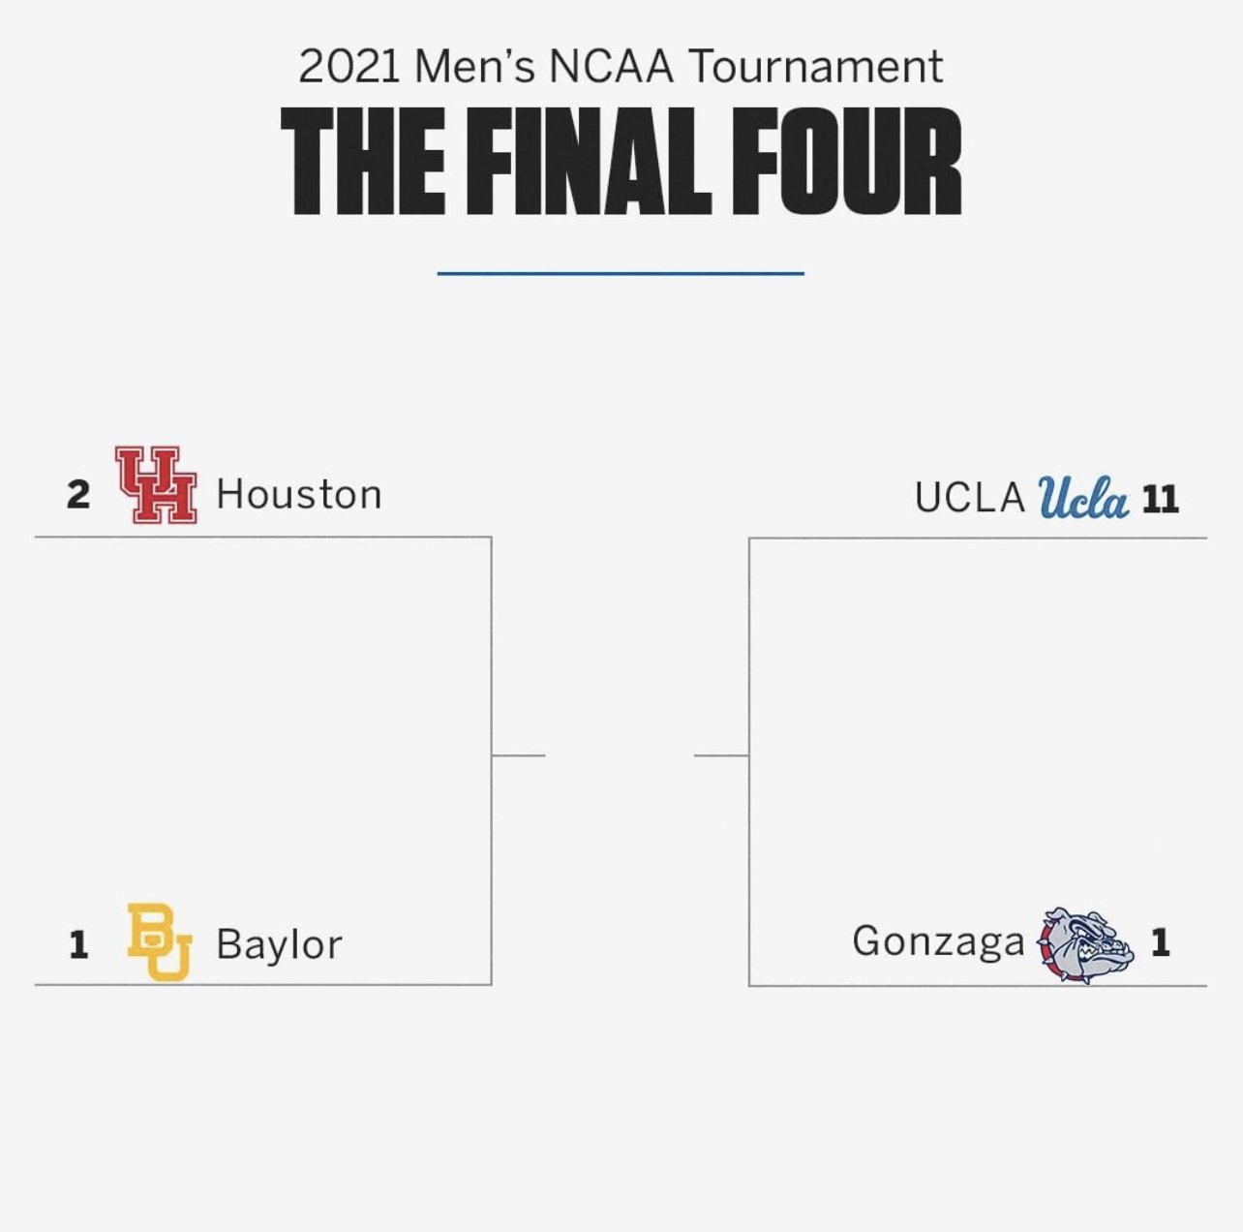Click the empty championship slot between the brackets
The image size is (1243, 1232).
[x=620, y=755]
